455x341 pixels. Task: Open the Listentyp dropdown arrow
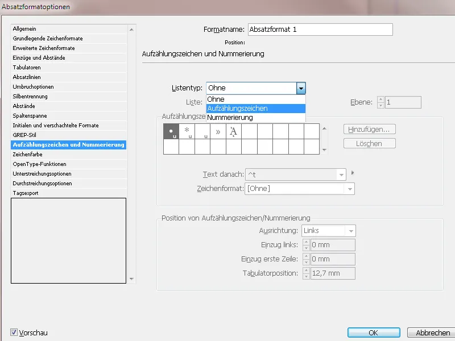[301, 88]
